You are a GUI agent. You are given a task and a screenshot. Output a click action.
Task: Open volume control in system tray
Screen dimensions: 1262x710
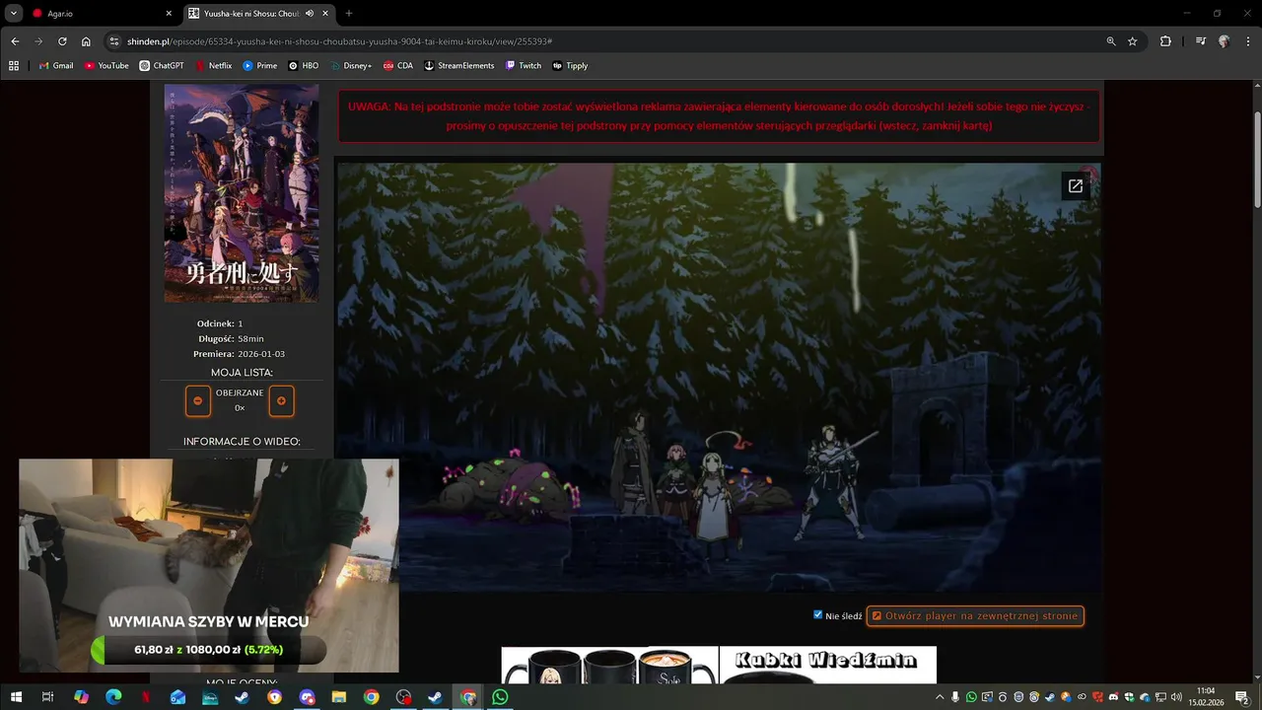click(1176, 697)
